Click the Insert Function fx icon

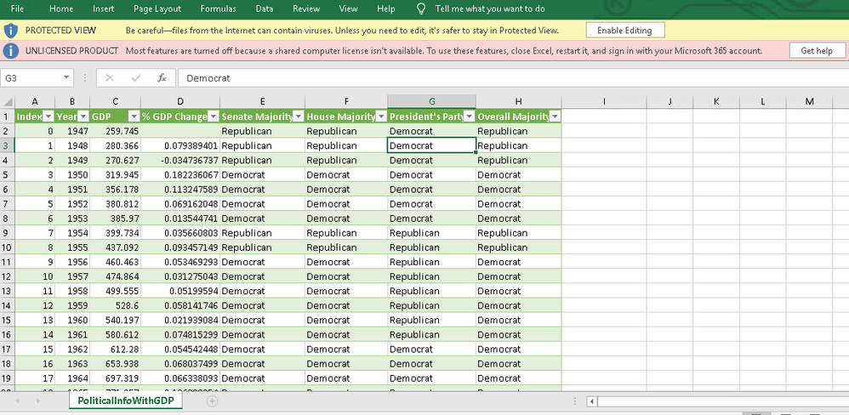point(162,78)
